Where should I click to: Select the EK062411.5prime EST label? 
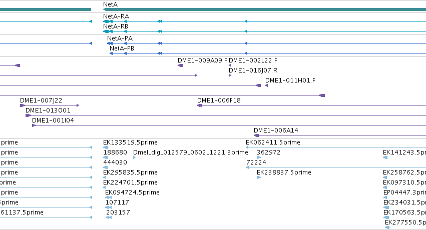pos(273,142)
